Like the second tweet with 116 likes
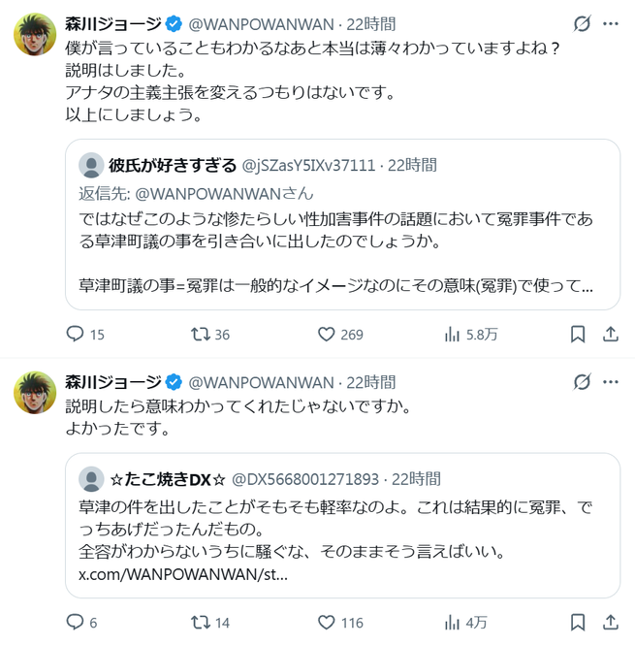635x645 pixels. click(327, 622)
